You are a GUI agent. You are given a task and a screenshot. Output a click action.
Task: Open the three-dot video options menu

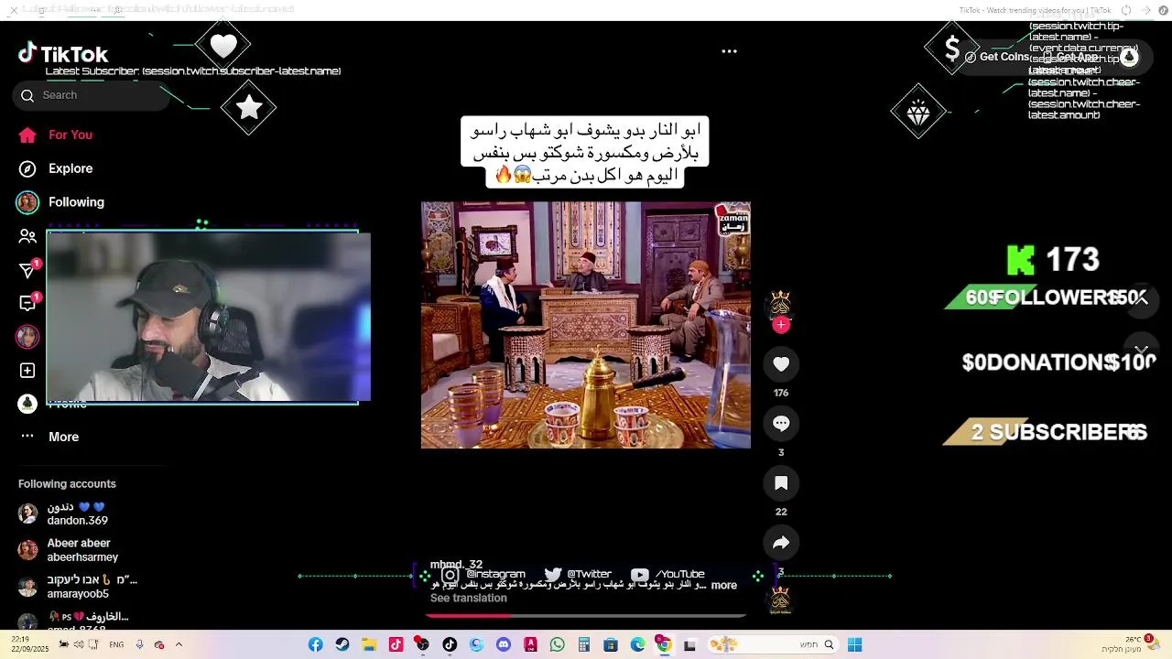click(x=729, y=51)
